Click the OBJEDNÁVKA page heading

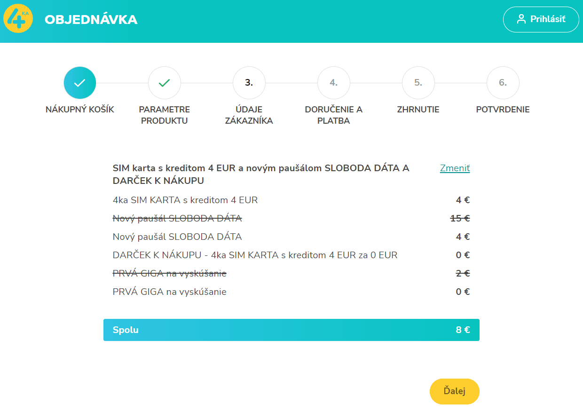pyautogui.click(x=91, y=20)
